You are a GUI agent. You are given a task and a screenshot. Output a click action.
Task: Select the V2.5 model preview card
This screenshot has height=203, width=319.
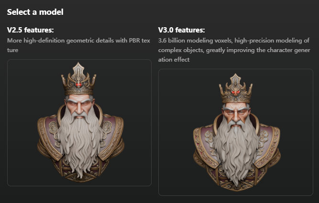point(79,123)
